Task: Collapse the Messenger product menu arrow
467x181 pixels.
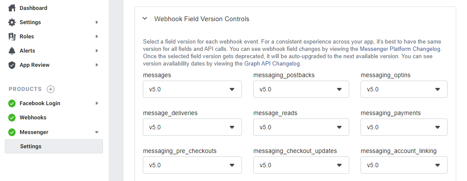Action: click(97, 132)
